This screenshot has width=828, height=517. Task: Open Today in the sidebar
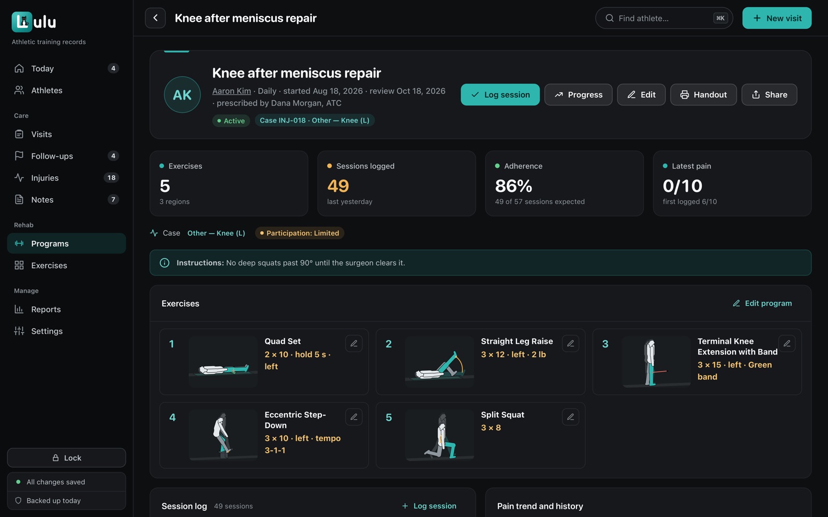tap(66, 68)
